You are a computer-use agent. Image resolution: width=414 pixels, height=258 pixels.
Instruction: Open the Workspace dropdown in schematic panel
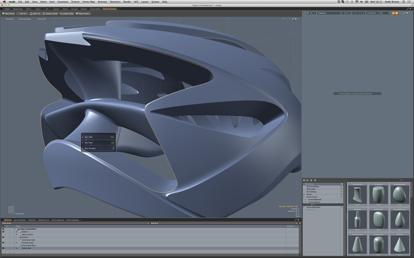pos(330,13)
